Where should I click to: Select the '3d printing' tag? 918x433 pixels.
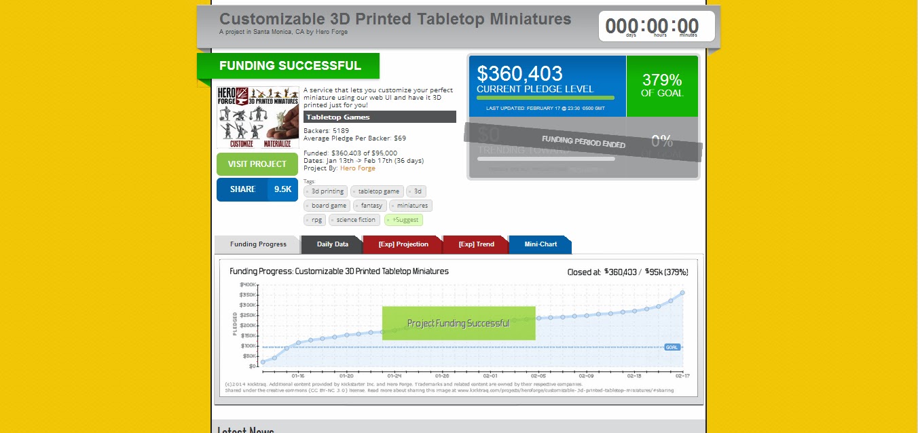pyautogui.click(x=326, y=191)
